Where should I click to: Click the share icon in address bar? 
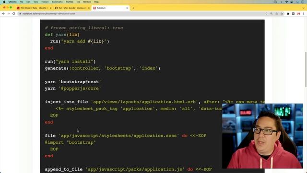pos(277,13)
